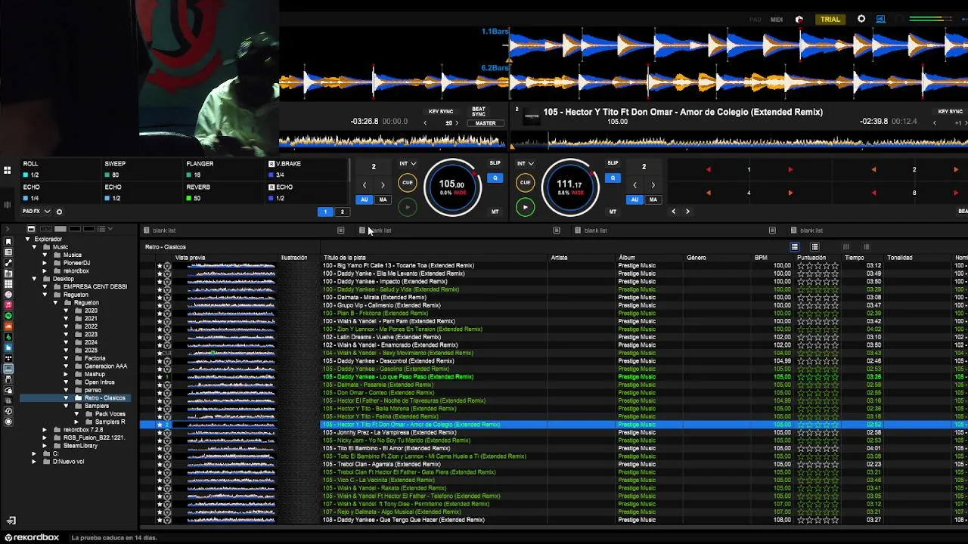
Task: Click the TRIAL badge button
Action: [830, 19]
